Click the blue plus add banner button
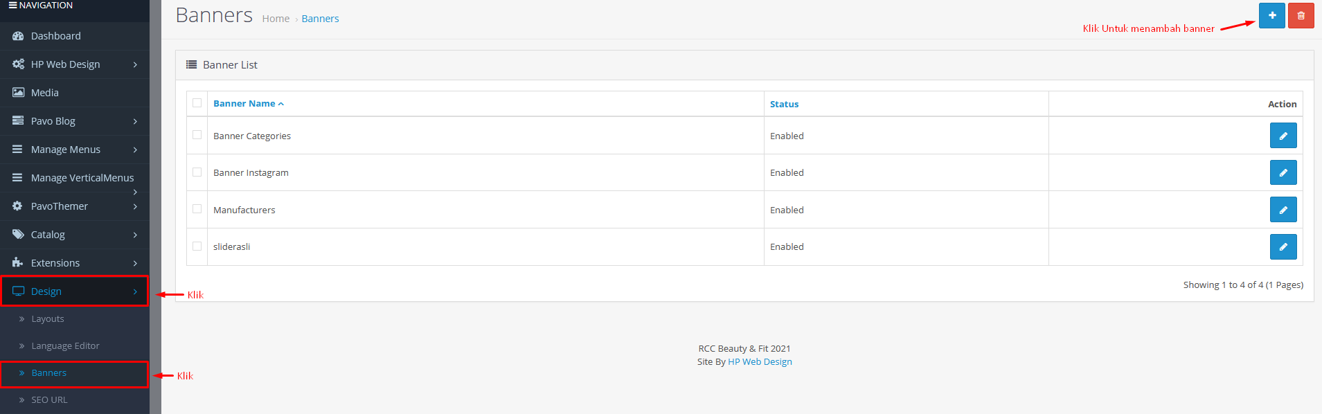Viewport: 1322px width, 414px height. 1271,15
